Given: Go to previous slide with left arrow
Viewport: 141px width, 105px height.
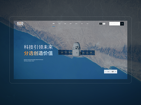Looking at the screenshot, I should pyautogui.click(x=106, y=72).
